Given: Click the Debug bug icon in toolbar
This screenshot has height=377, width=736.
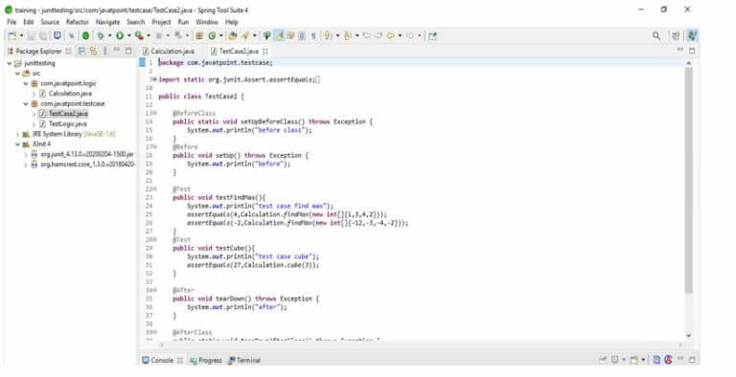Looking at the screenshot, I should 101,35.
